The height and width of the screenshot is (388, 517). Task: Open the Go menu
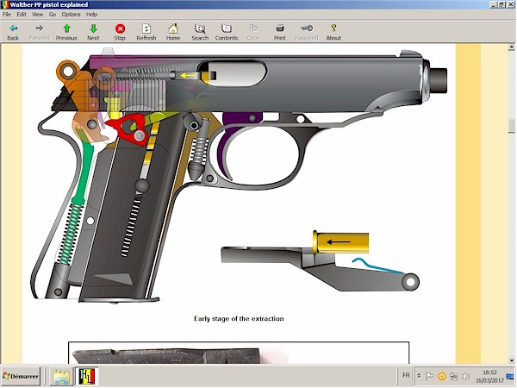(x=53, y=14)
